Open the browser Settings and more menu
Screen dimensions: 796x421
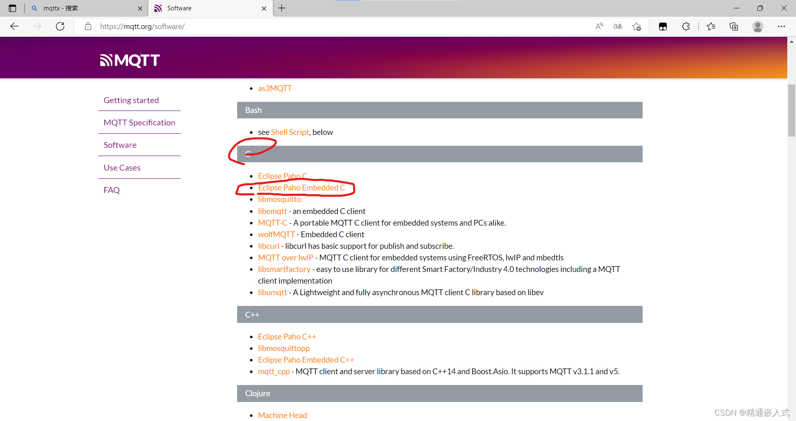click(781, 26)
